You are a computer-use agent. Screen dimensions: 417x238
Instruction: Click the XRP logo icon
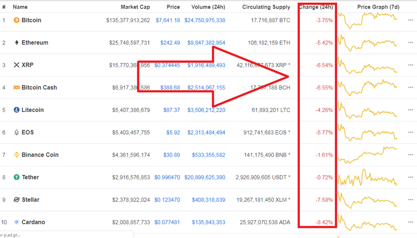click(x=16, y=65)
